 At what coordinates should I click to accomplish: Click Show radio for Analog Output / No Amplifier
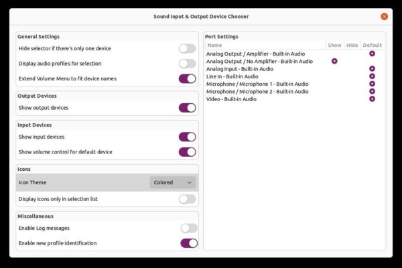point(334,61)
